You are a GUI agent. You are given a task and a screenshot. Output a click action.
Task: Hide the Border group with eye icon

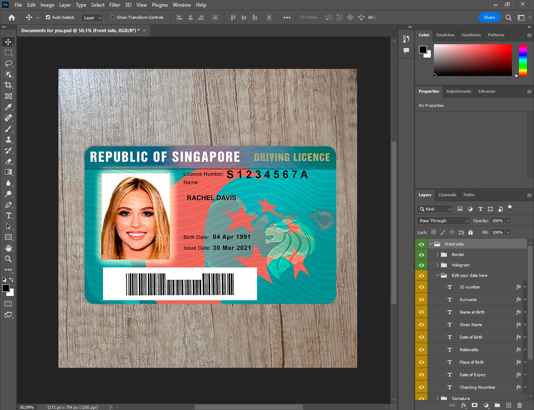coord(422,255)
